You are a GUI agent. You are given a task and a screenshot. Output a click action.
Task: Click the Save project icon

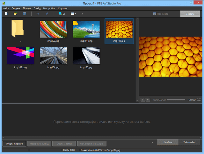click(x=24, y=14)
